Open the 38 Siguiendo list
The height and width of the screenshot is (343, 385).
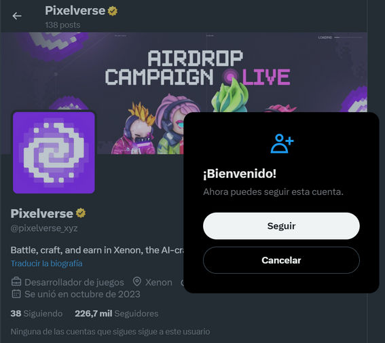point(37,314)
